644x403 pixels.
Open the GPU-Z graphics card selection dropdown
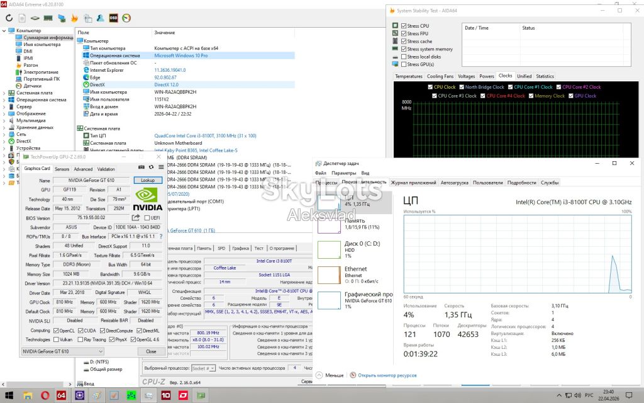point(62,351)
